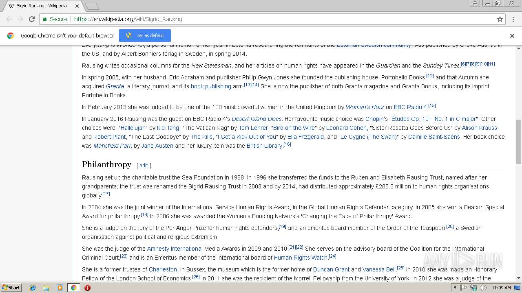Screen dimensions: 522x293
Task: Open the Woman's Hour link
Action: (365, 107)
